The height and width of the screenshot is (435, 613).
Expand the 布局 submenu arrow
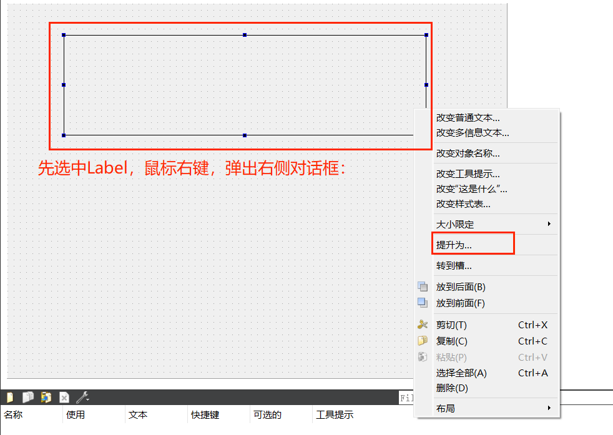[549, 408]
